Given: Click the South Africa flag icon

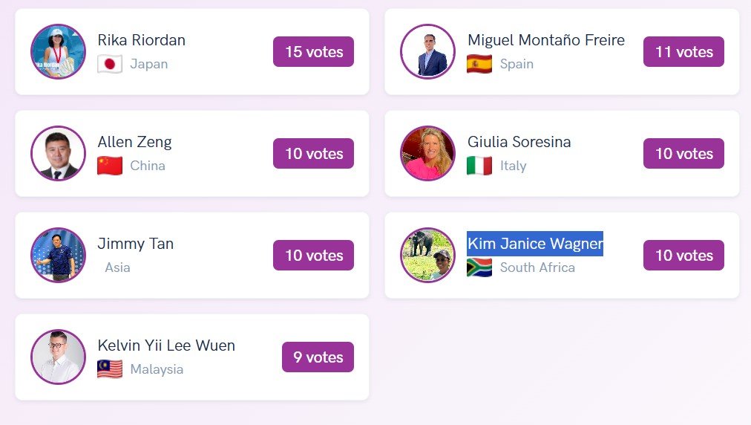Looking at the screenshot, I should coord(479,267).
